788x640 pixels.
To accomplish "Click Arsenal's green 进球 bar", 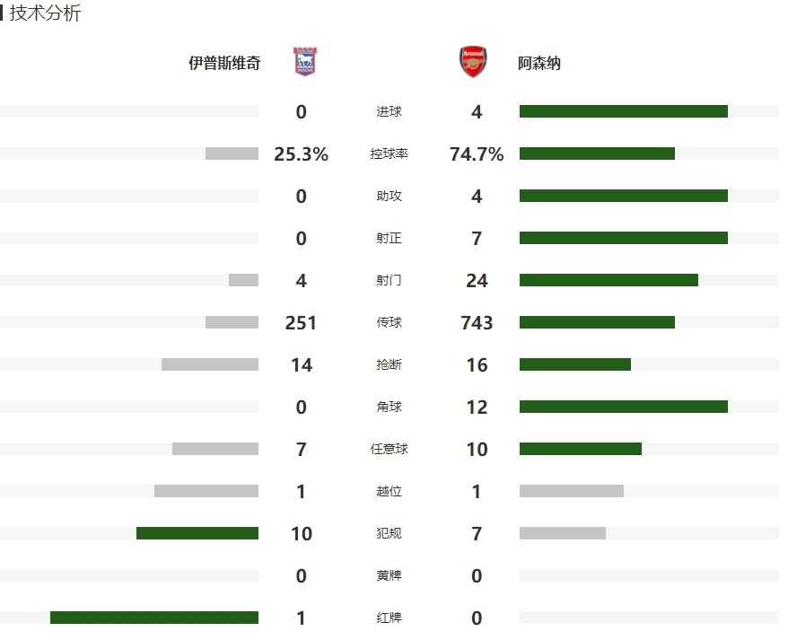I will (x=624, y=111).
